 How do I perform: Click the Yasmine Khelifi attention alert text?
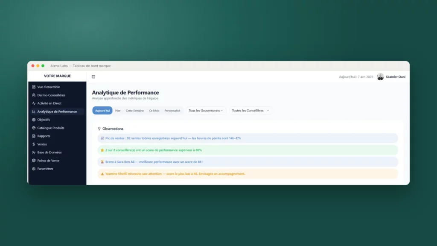[175, 174]
